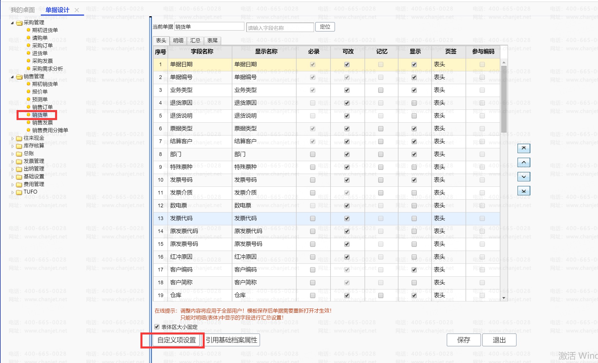Expand the 总账 tree node
The image size is (598, 363).
[x=12, y=154]
